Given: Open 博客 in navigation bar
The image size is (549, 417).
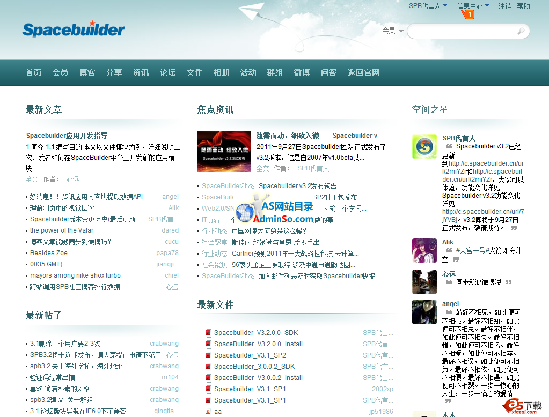Looking at the screenshot, I should coord(87,72).
